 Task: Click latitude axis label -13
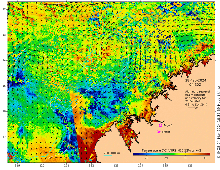point(4,35)
